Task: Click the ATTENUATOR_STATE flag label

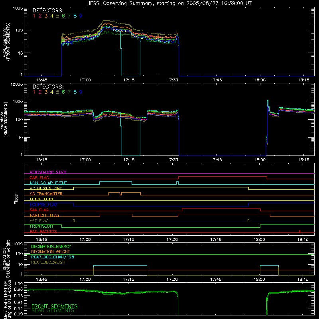Action: pos(48,172)
